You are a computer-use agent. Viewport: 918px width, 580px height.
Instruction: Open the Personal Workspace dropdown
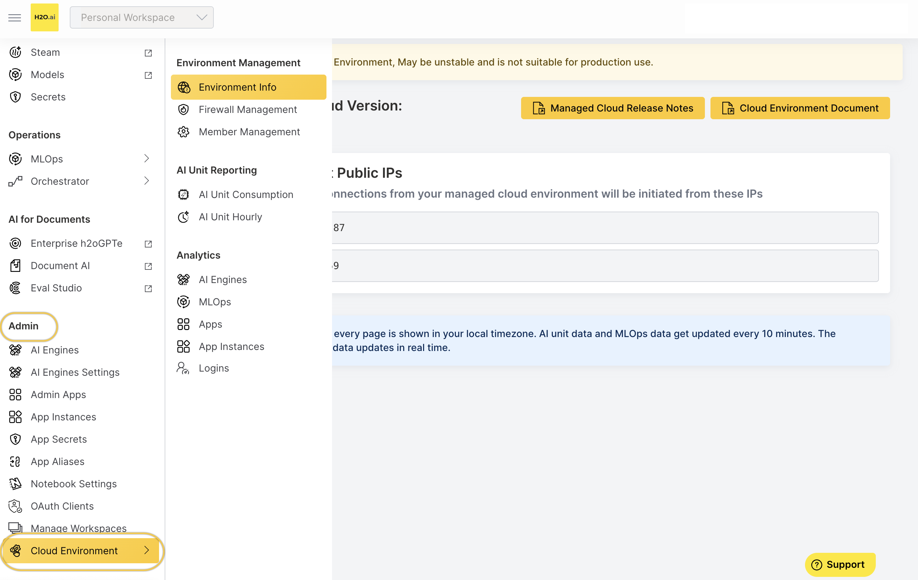[142, 17]
